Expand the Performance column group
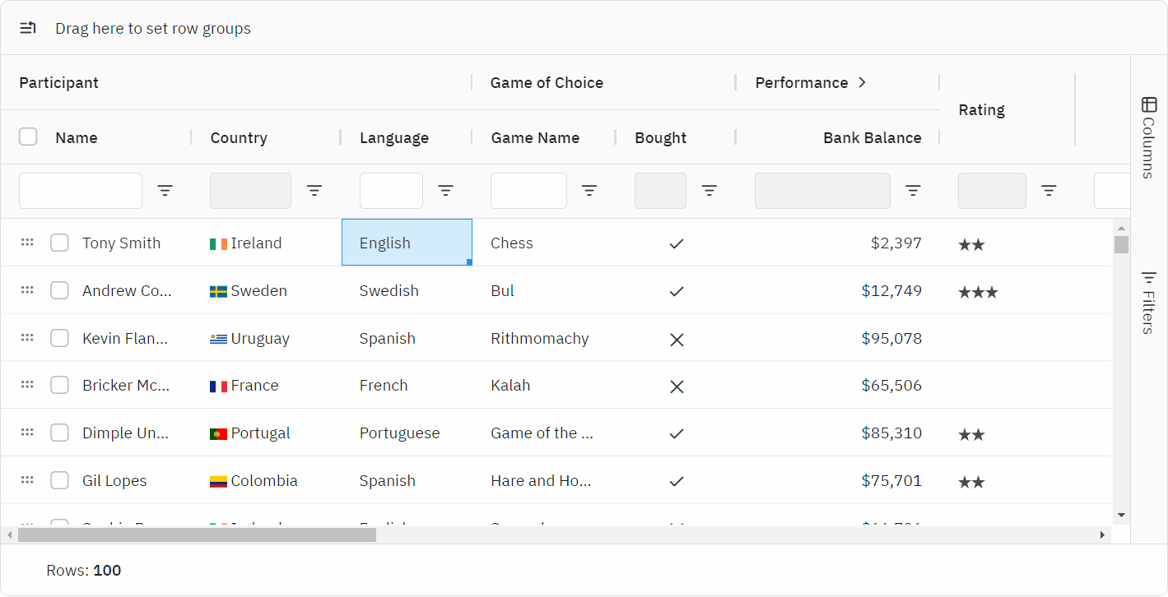The image size is (1168, 597). point(862,82)
